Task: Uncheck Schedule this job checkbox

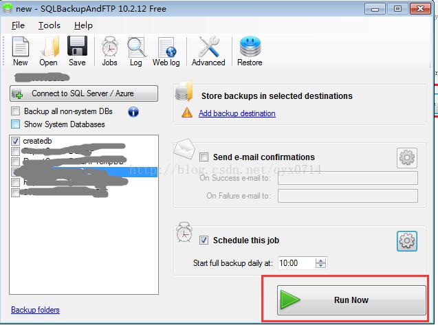Action: [204, 240]
